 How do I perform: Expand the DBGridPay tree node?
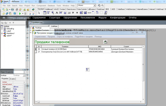point(2,29)
